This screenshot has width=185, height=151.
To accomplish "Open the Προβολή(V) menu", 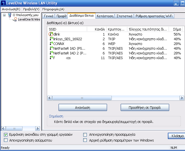I will click(x=31, y=9).
